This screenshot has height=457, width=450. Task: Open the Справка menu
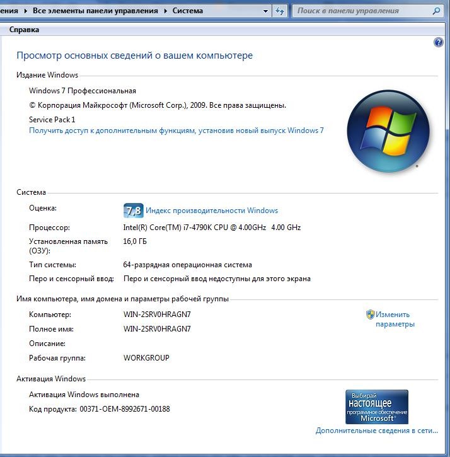pyautogui.click(x=24, y=30)
